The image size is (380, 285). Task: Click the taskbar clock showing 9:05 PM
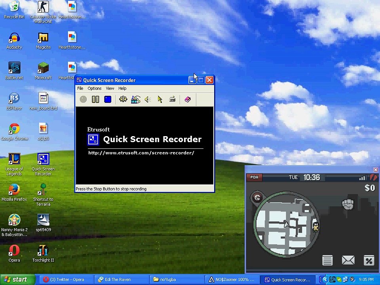366,280
